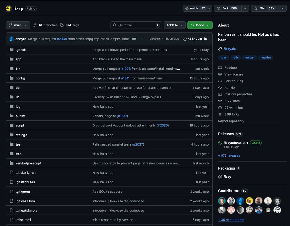The width and height of the screenshot is (290, 226).
Task: Open the .gitignore file
Action: pyautogui.click(x=23, y=192)
